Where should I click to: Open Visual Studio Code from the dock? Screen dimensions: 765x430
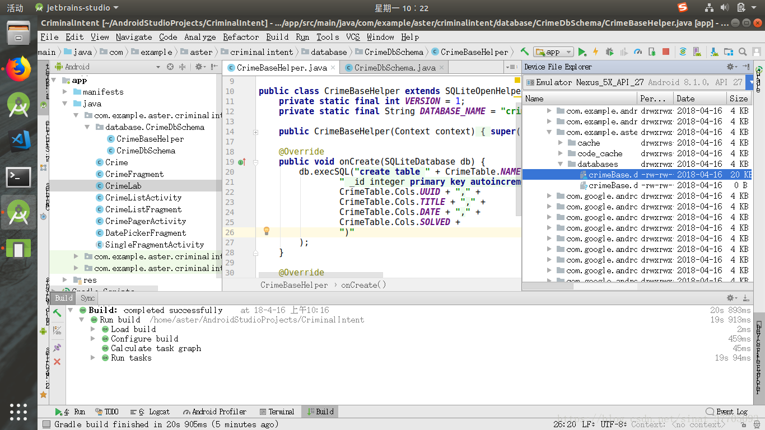click(18, 141)
